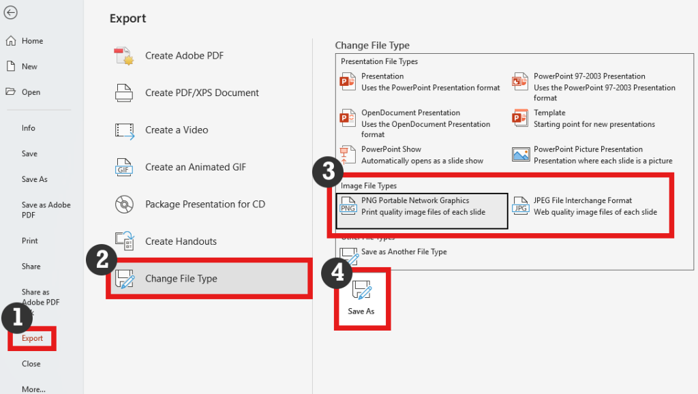Select the PNG Portable Network Graphics icon
The image size is (698, 394).
click(x=348, y=207)
